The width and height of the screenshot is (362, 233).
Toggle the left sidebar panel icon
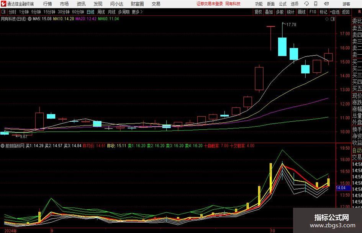coord(3,12)
